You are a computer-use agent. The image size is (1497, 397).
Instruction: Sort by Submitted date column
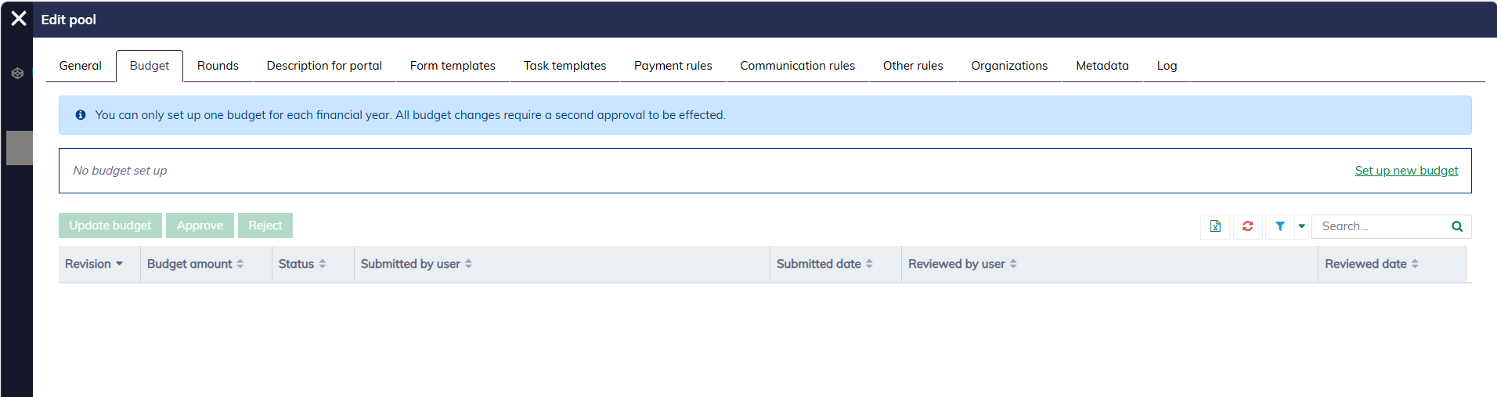[824, 264]
